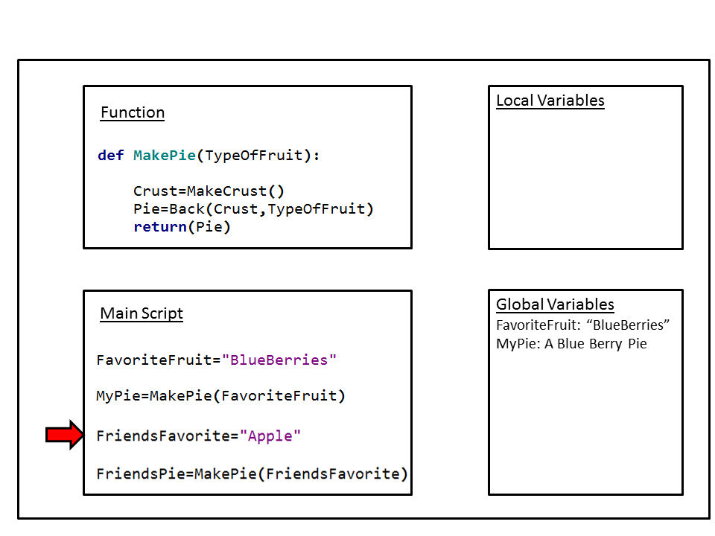Click the red arrow pointing at the script

click(x=66, y=435)
